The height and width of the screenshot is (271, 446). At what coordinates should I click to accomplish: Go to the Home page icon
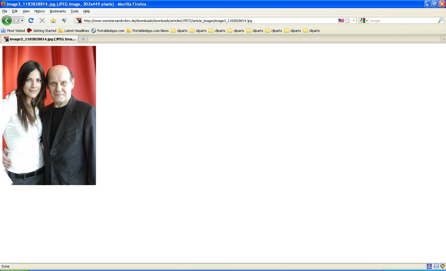53,20
